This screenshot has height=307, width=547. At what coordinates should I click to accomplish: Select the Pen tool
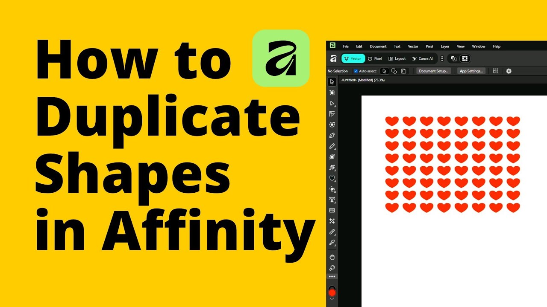(332, 135)
